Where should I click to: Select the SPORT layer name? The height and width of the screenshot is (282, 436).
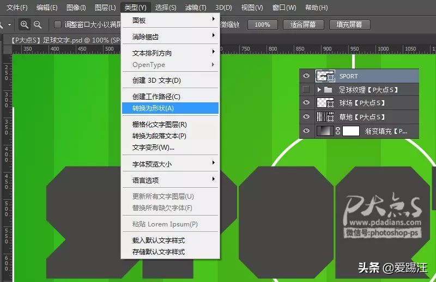point(348,76)
